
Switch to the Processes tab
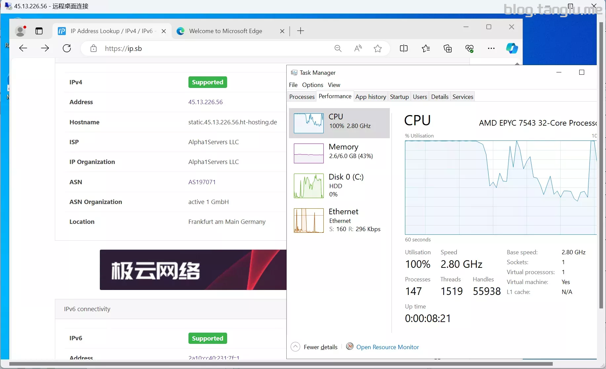302,97
